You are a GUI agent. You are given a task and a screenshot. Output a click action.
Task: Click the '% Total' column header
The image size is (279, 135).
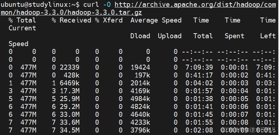point(22,20)
